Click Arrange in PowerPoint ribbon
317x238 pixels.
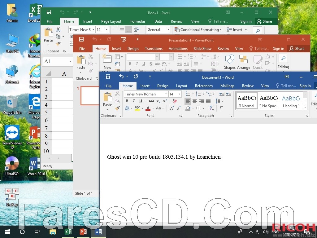[x=243, y=62]
